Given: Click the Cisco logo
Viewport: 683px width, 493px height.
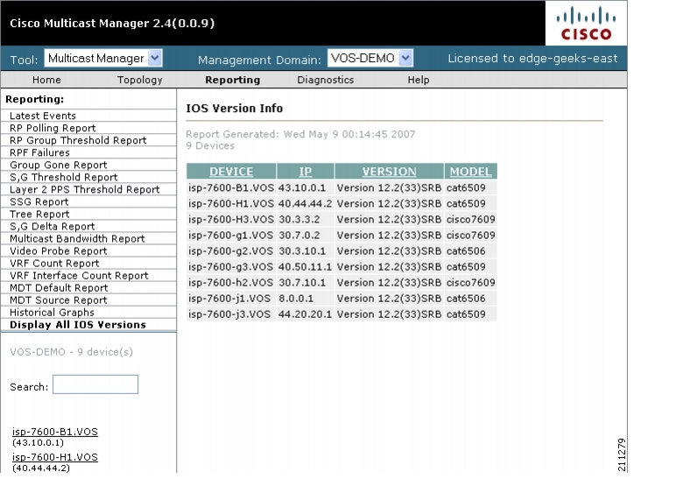Looking at the screenshot, I should tap(586, 23).
